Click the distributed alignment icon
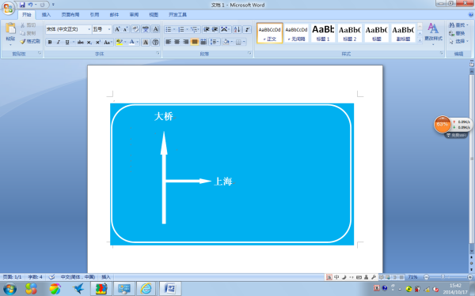 [203, 42]
